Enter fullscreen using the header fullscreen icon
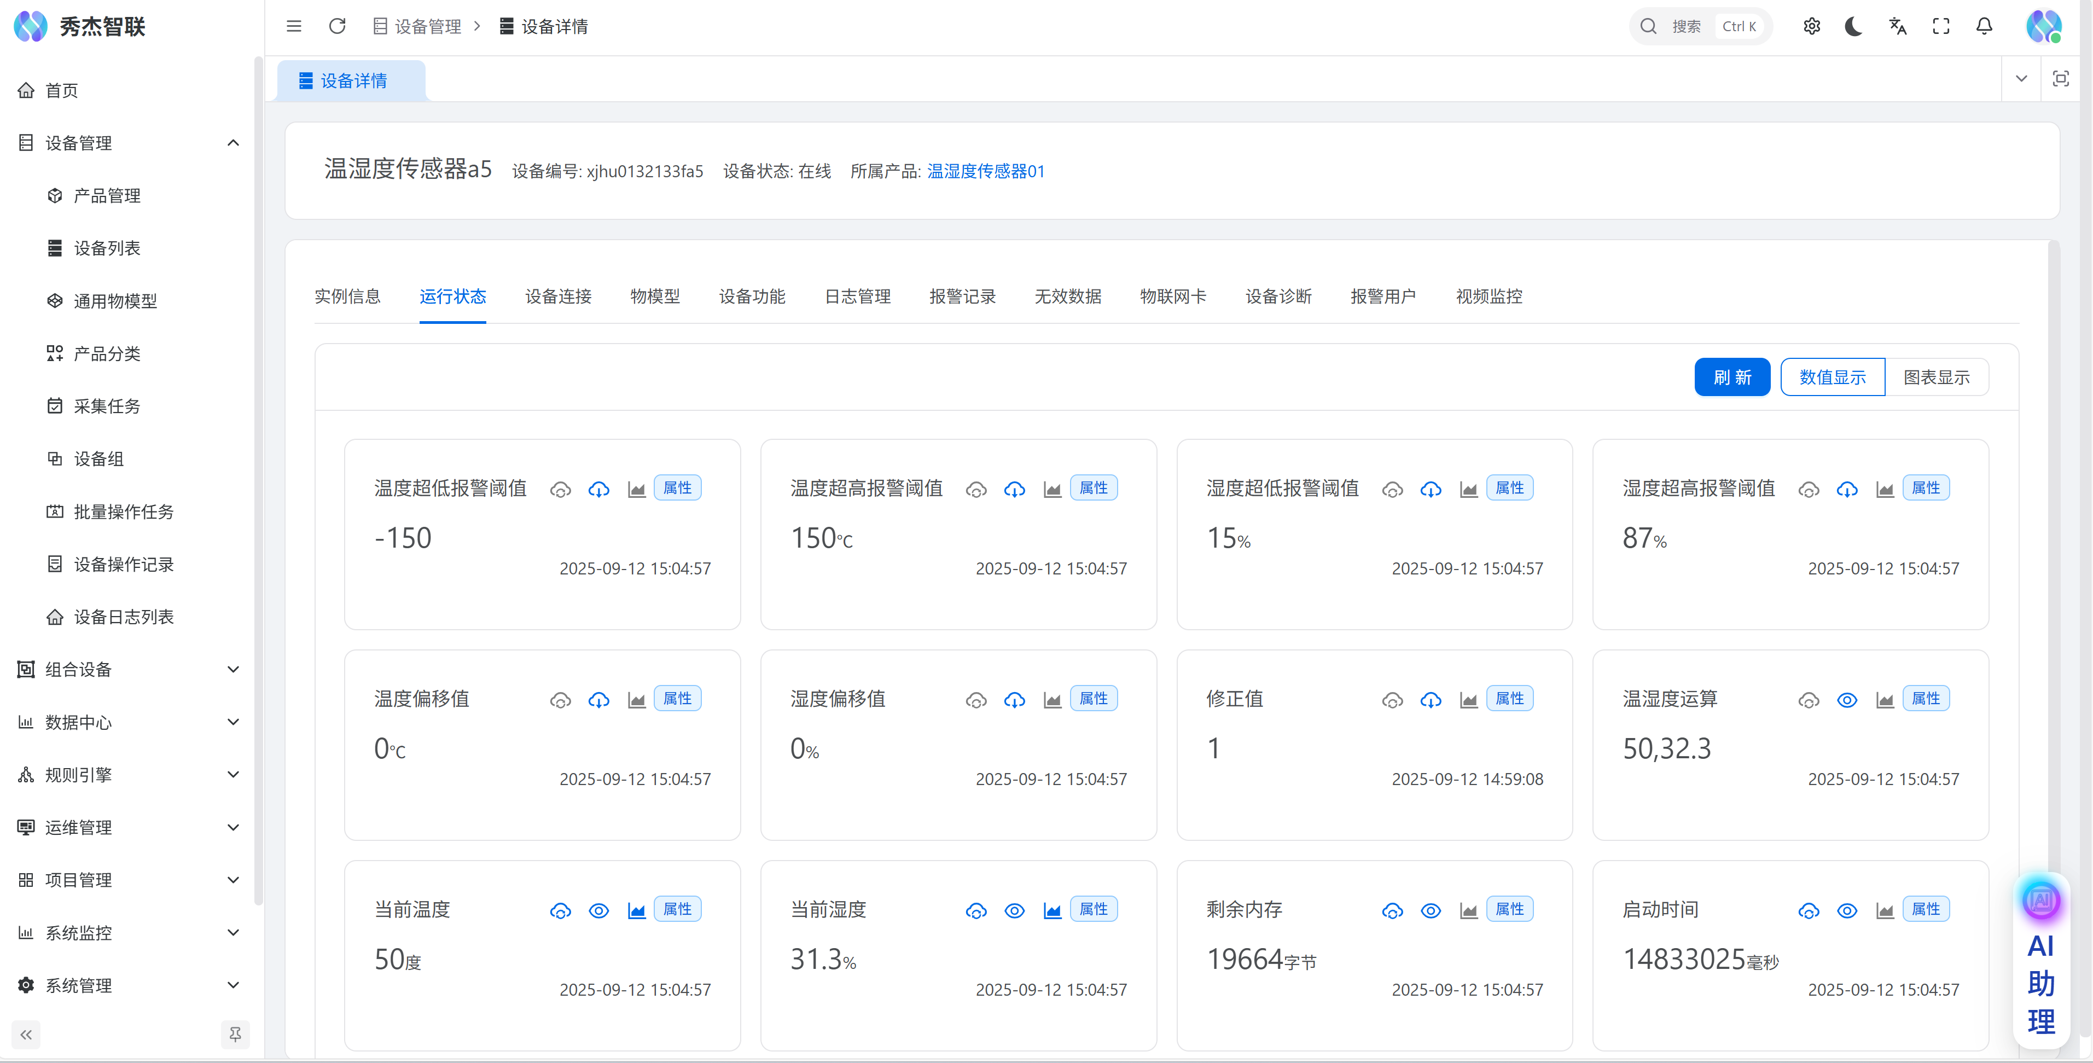Screen dimensions: 2093x1063 (x=1941, y=26)
